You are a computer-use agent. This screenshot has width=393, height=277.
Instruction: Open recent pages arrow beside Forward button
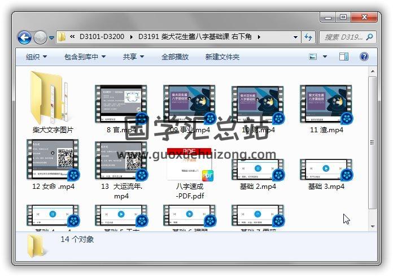pyautogui.click(x=51, y=38)
